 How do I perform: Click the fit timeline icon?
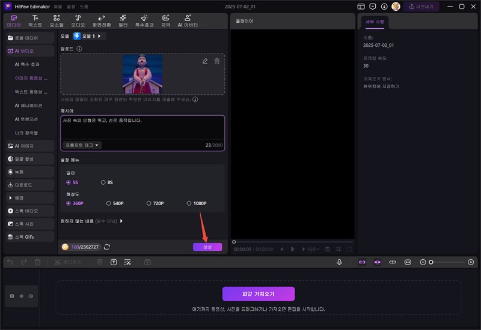pos(408,262)
